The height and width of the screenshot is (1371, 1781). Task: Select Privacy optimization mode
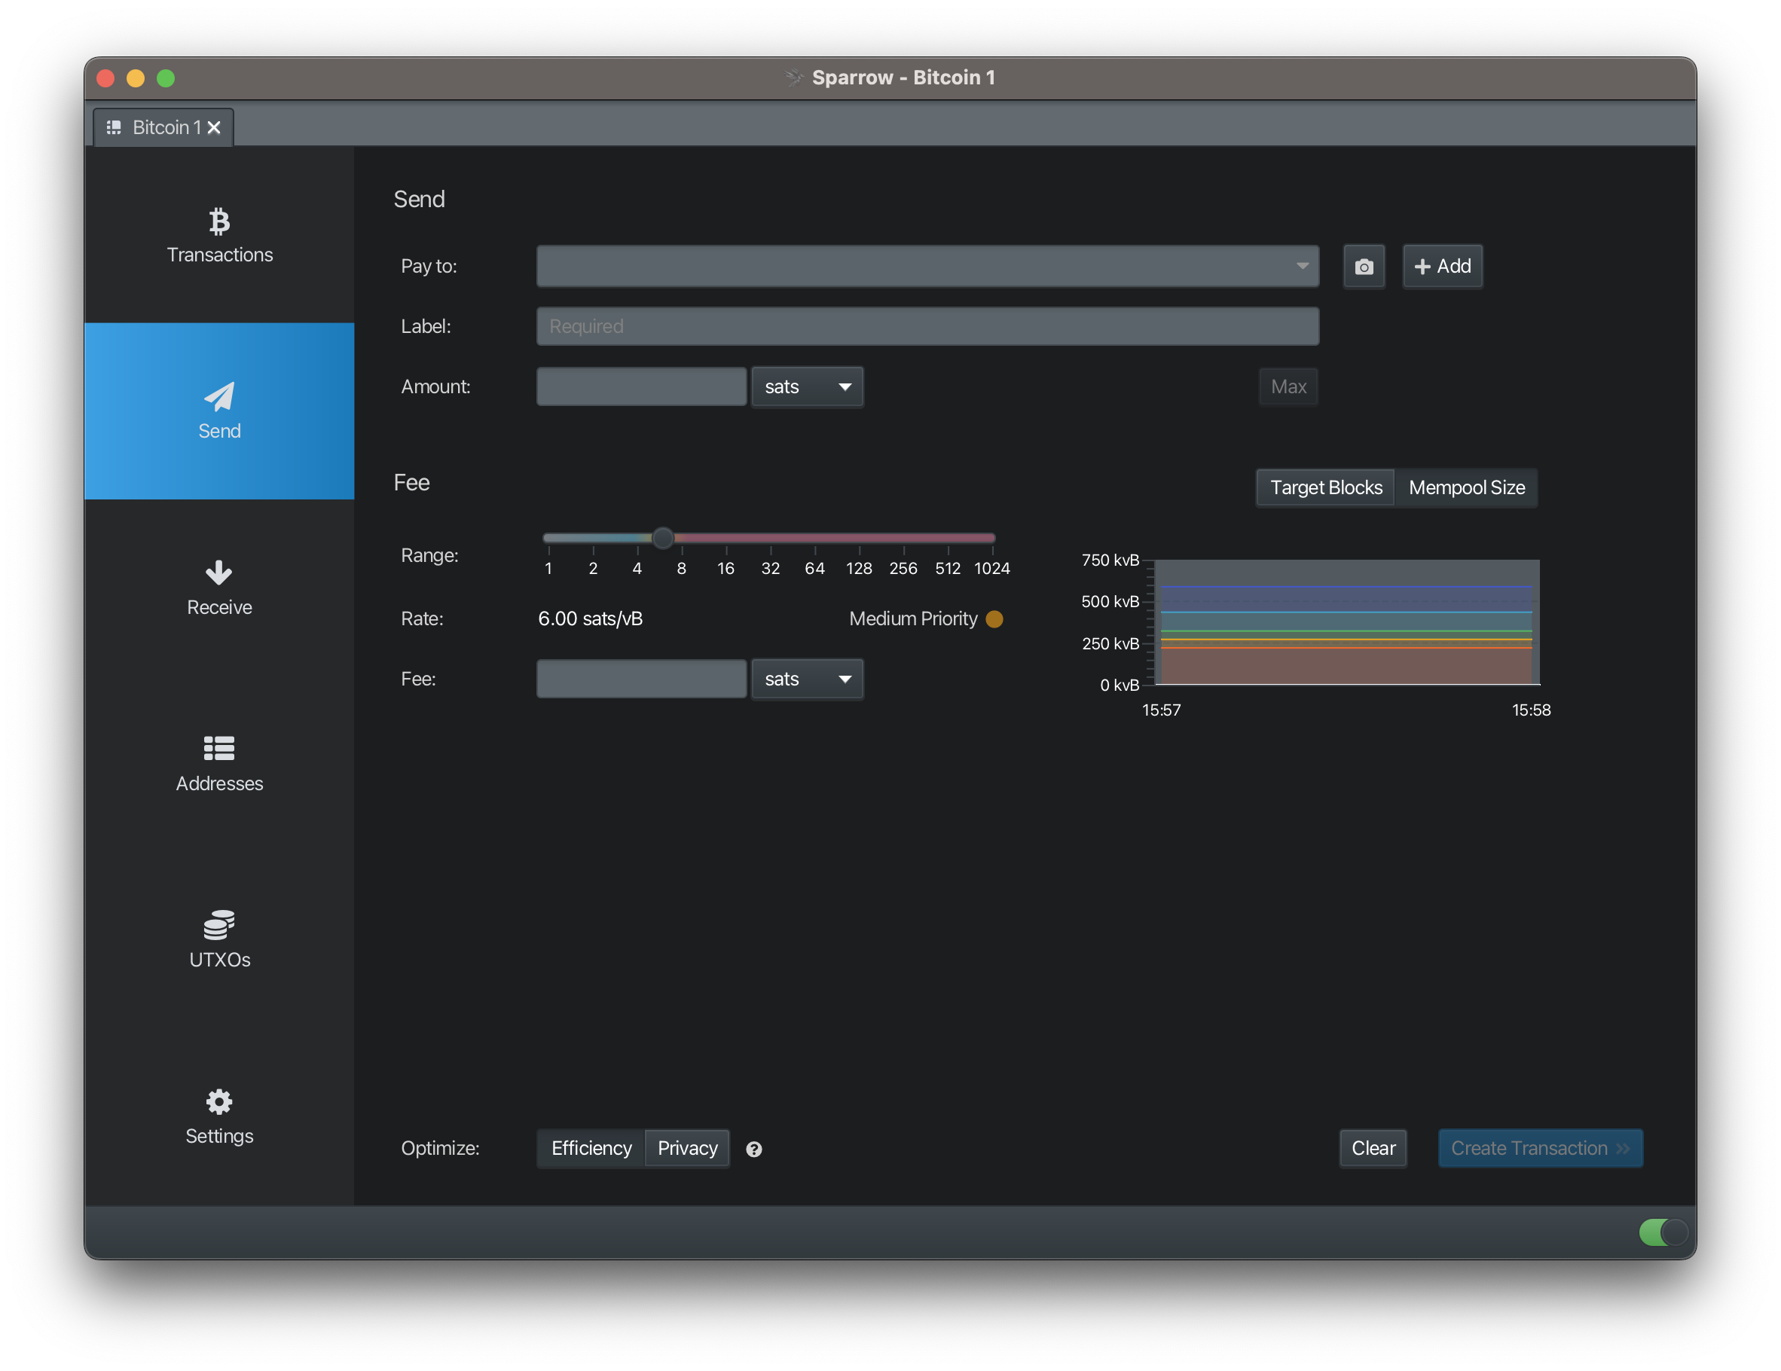click(686, 1147)
